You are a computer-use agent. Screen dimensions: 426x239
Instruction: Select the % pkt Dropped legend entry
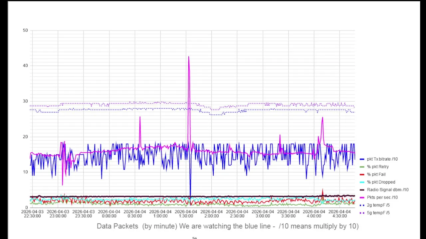pyautogui.click(x=377, y=182)
